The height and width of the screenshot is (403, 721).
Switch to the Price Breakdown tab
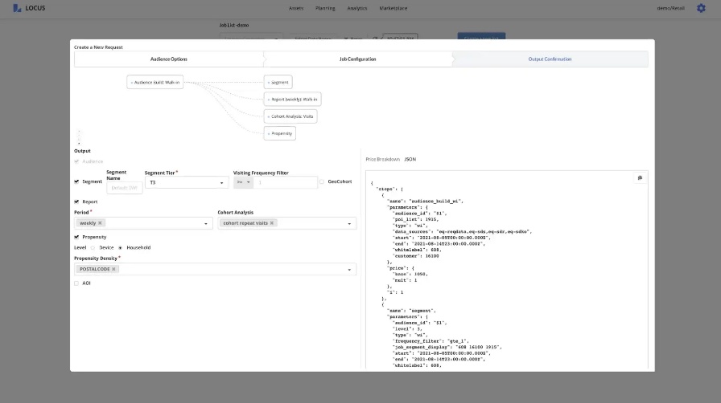pyautogui.click(x=382, y=159)
